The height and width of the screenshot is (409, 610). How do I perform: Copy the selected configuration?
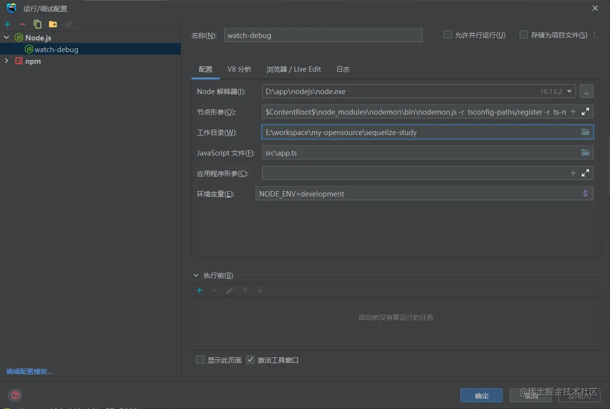pos(38,24)
